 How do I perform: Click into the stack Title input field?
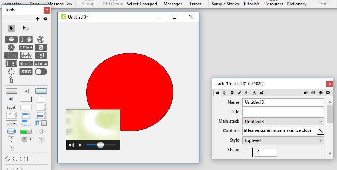point(283,112)
